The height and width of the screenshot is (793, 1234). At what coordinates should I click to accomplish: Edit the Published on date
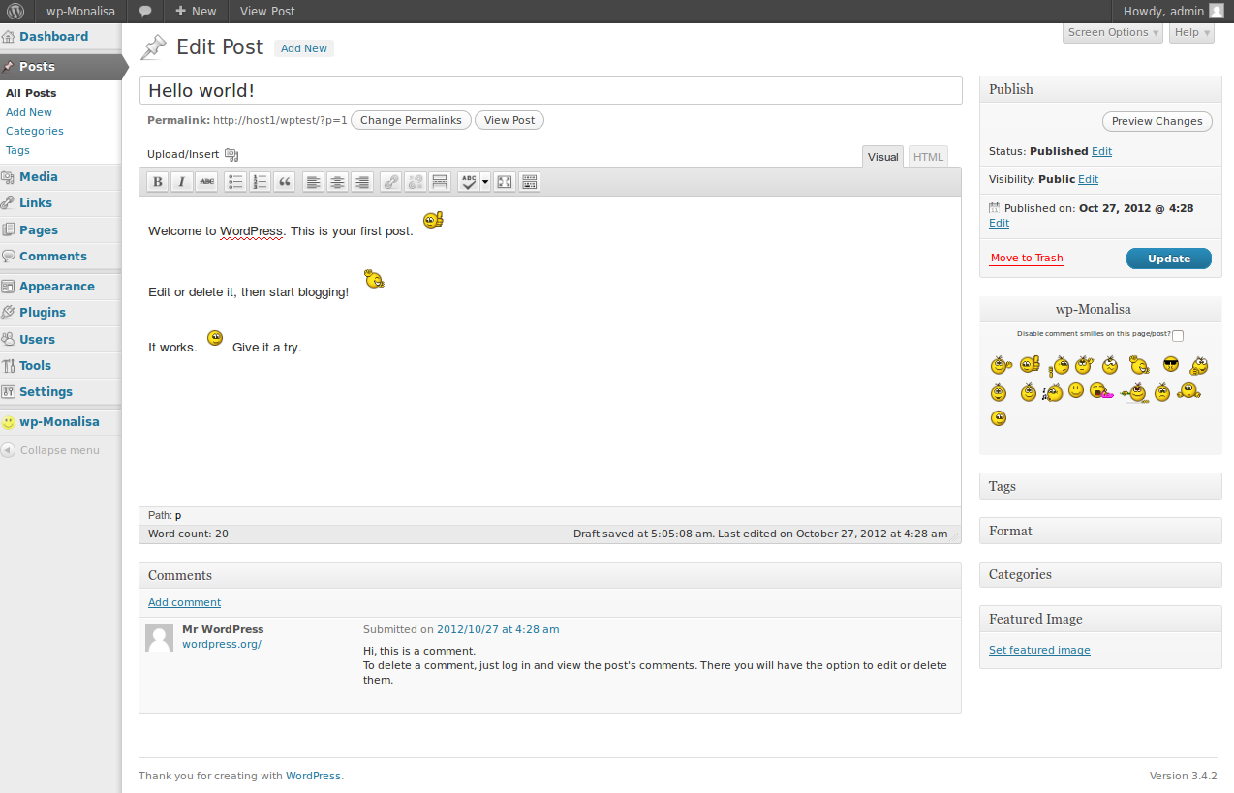pyautogui.click(x=999, y=223)
